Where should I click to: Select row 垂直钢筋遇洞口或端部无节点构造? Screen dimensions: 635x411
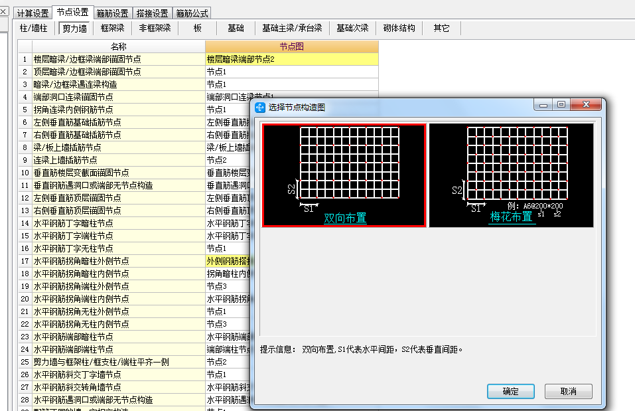[118, 185]
